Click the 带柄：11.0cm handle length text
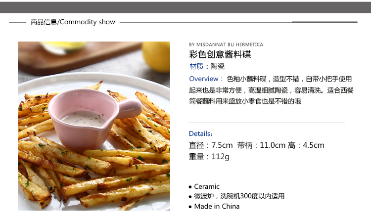 coord(261,145)
